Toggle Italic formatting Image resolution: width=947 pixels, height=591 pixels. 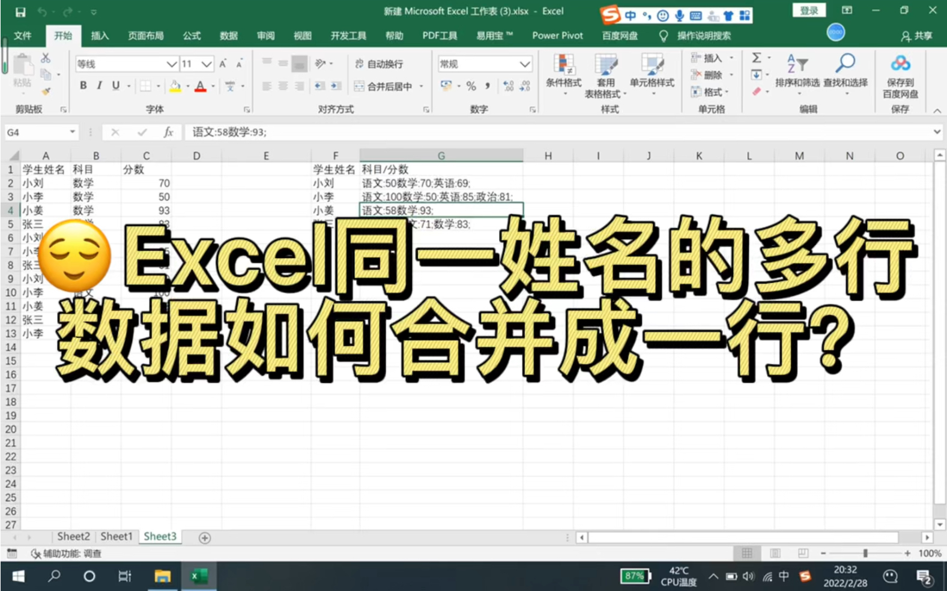(100, 86)
